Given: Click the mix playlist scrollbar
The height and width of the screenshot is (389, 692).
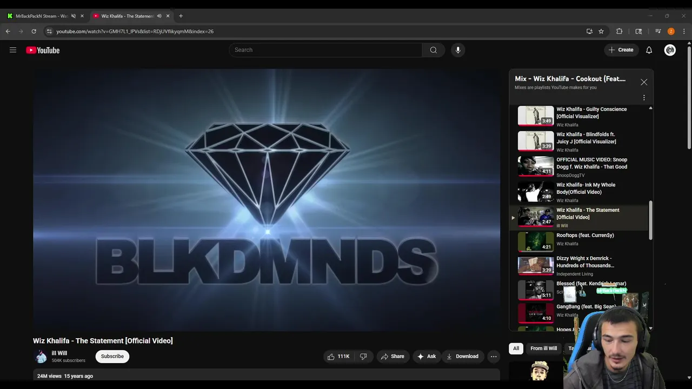Looking at the screenshot, I should [x=650, y=220].
